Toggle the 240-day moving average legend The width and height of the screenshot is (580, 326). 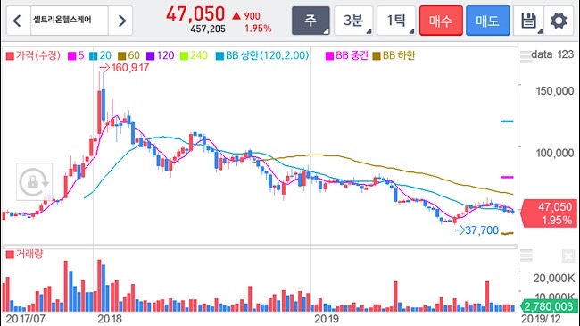194,55
